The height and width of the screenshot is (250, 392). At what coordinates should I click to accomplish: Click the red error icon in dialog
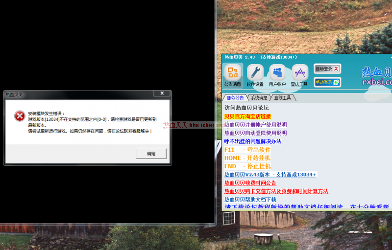(x=19, y=116)
